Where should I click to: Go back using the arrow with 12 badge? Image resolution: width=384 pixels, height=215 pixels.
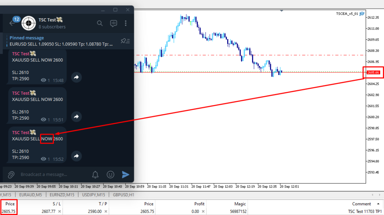point(12,23)
